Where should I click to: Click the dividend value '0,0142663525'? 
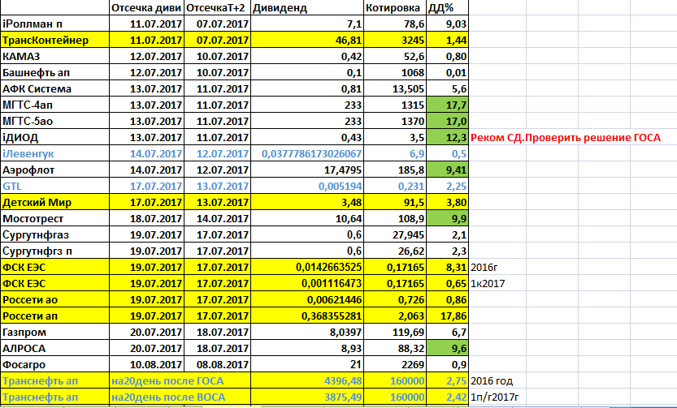pos(307,267)
